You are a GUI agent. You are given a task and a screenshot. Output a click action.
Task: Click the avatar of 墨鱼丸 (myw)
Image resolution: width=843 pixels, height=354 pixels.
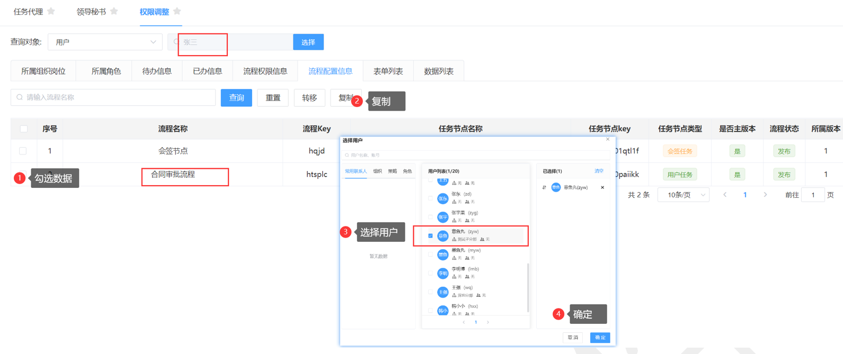442,255
